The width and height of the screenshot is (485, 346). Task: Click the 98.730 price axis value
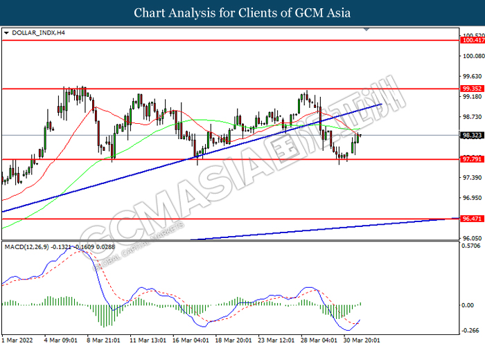coord(472,117)
